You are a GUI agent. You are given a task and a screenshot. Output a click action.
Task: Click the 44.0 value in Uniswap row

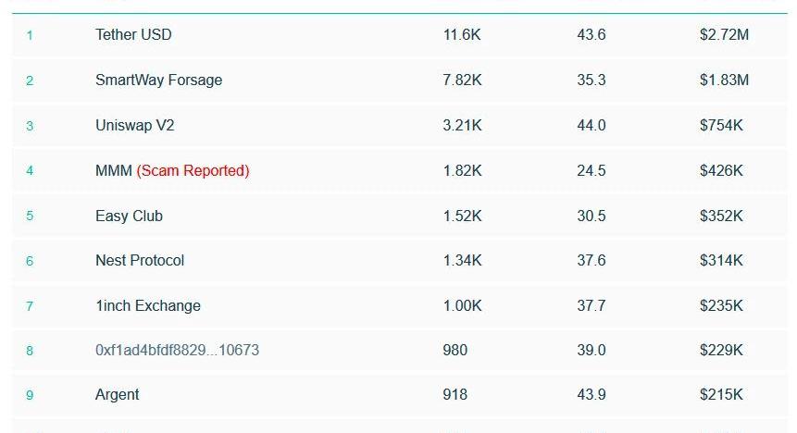click(x=592, y=126)
